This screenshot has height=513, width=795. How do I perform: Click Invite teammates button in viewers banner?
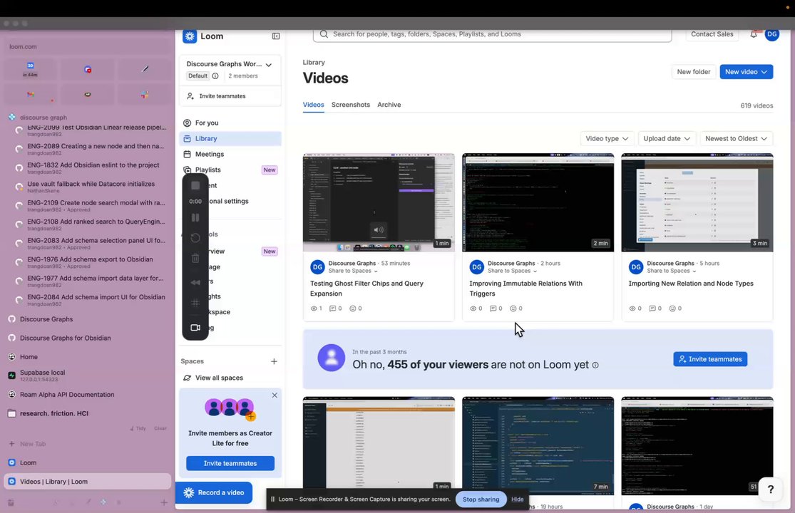(x=710, y=359)
